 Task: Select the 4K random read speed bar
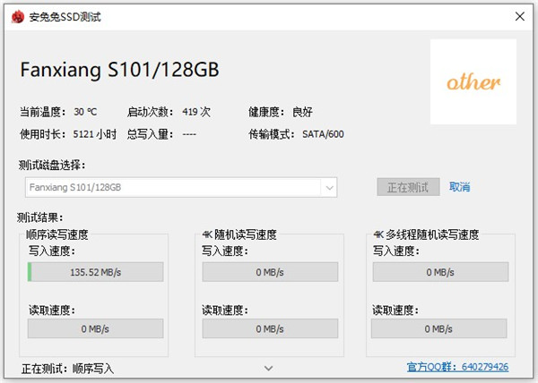(x=269, y=329)
